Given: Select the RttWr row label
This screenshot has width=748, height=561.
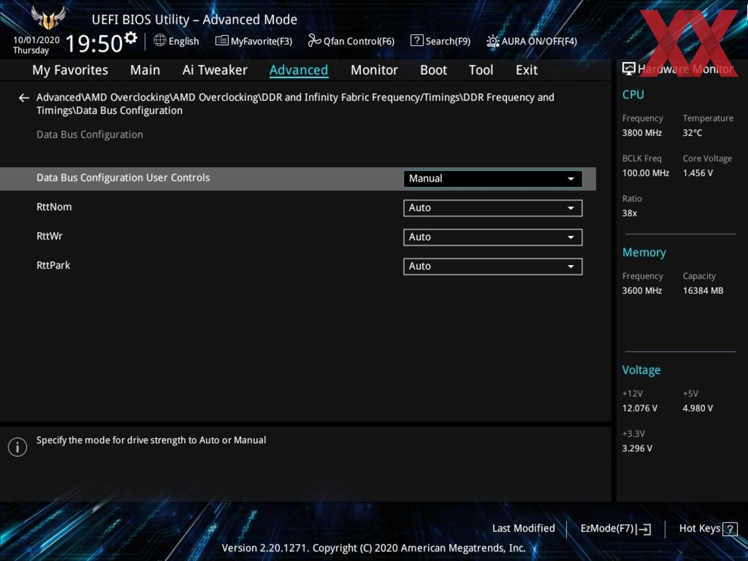Looking at the screenshot, I should coord(50,236).
